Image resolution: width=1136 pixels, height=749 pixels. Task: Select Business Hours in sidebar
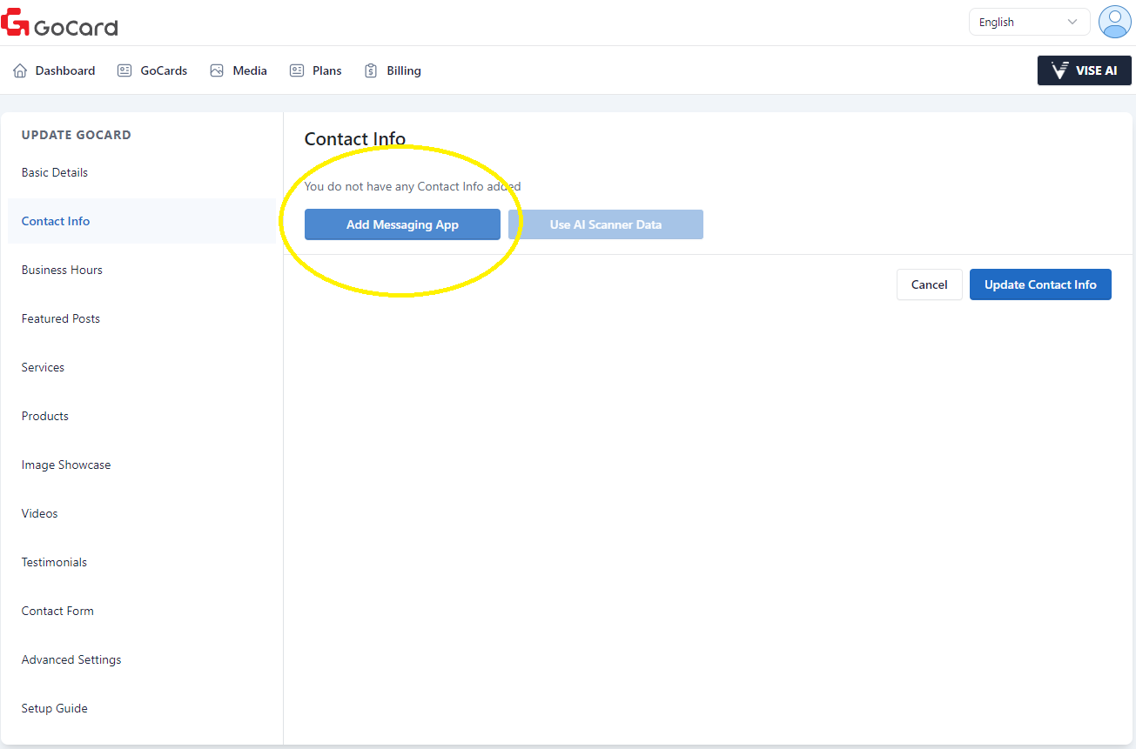pyautogui.click(x=62, y=270)
